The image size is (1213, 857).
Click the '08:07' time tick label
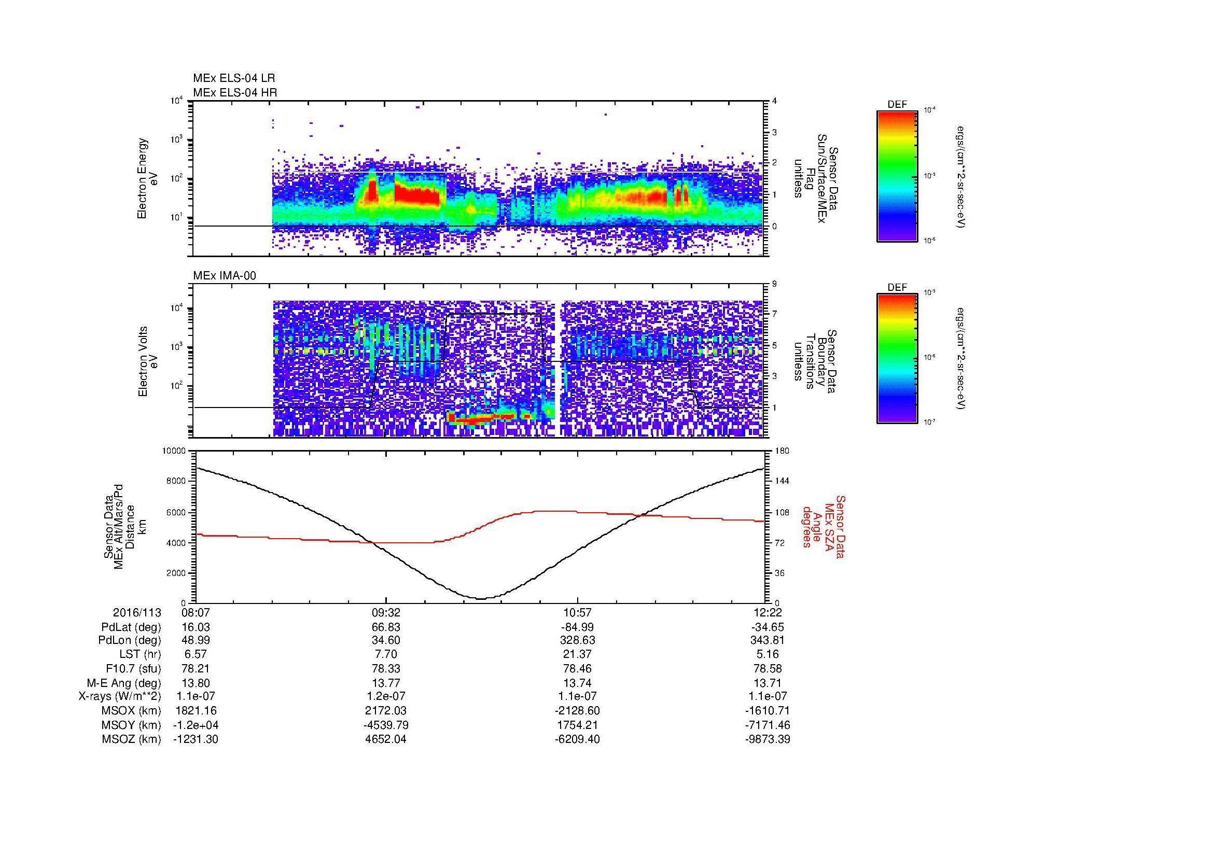(196, 612)
